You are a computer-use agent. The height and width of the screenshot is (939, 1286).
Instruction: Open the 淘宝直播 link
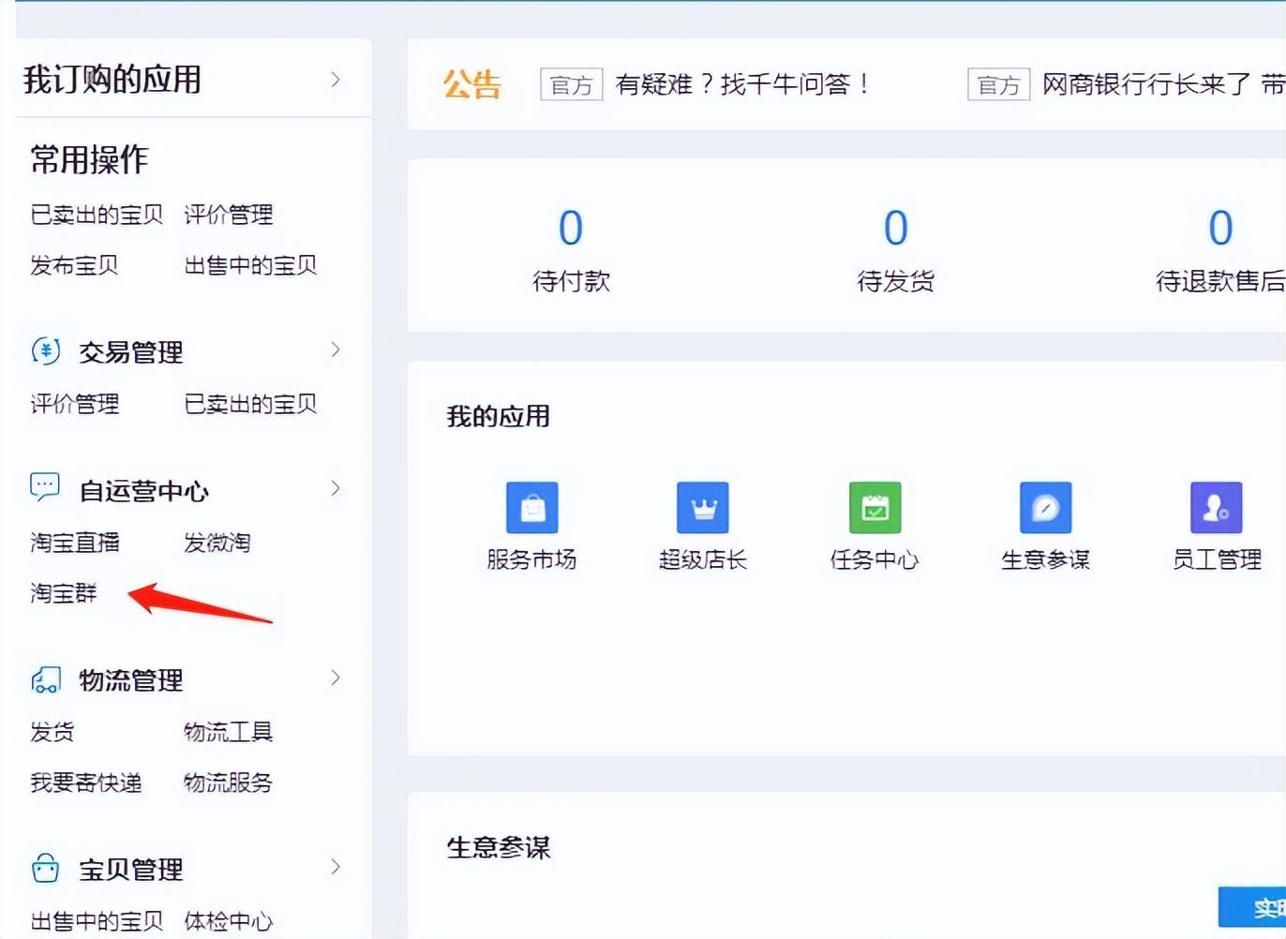(x=75, y=543)
